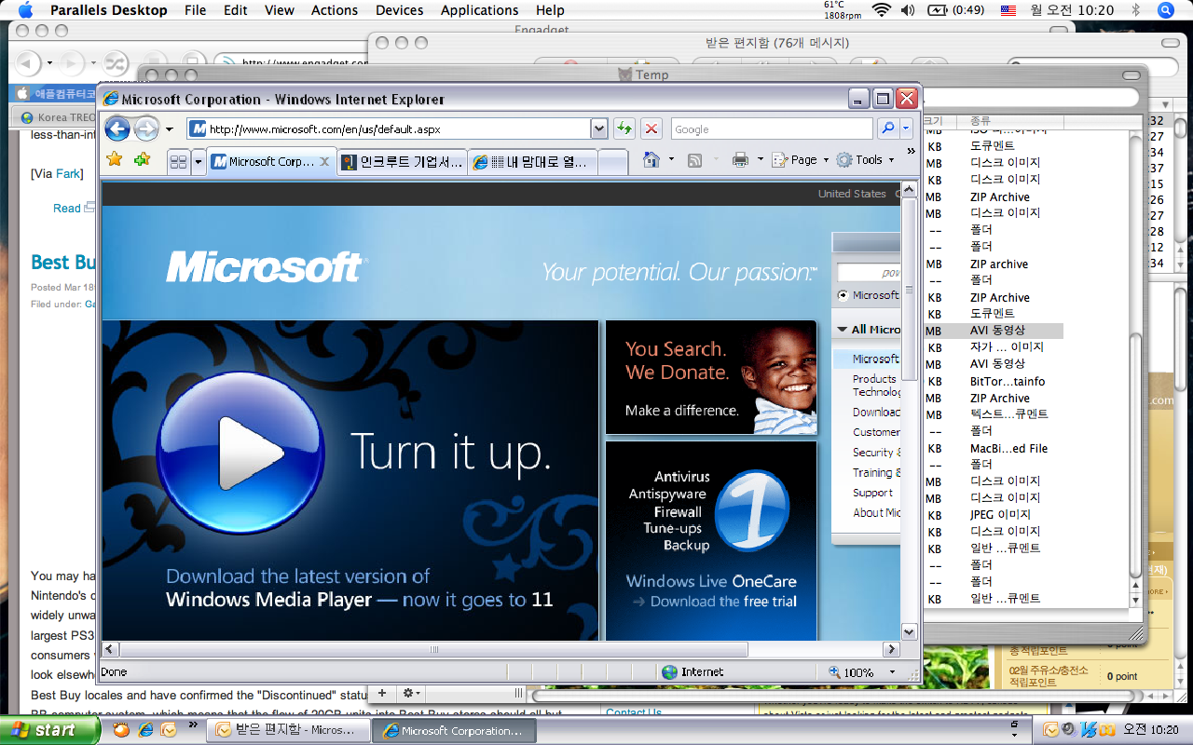
Task: Open a new blank tab in IE
Action: click(x=612, y=162)
